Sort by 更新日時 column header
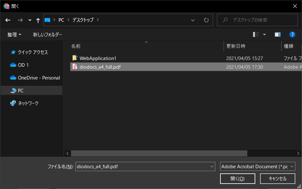Viewport: 302px width, 189px height. (236, 46)
